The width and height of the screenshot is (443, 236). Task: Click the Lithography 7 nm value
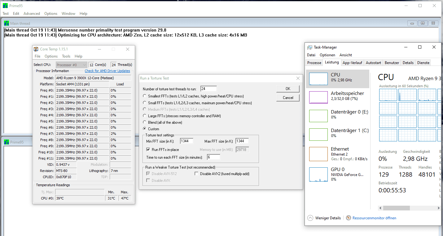(121, 171)
